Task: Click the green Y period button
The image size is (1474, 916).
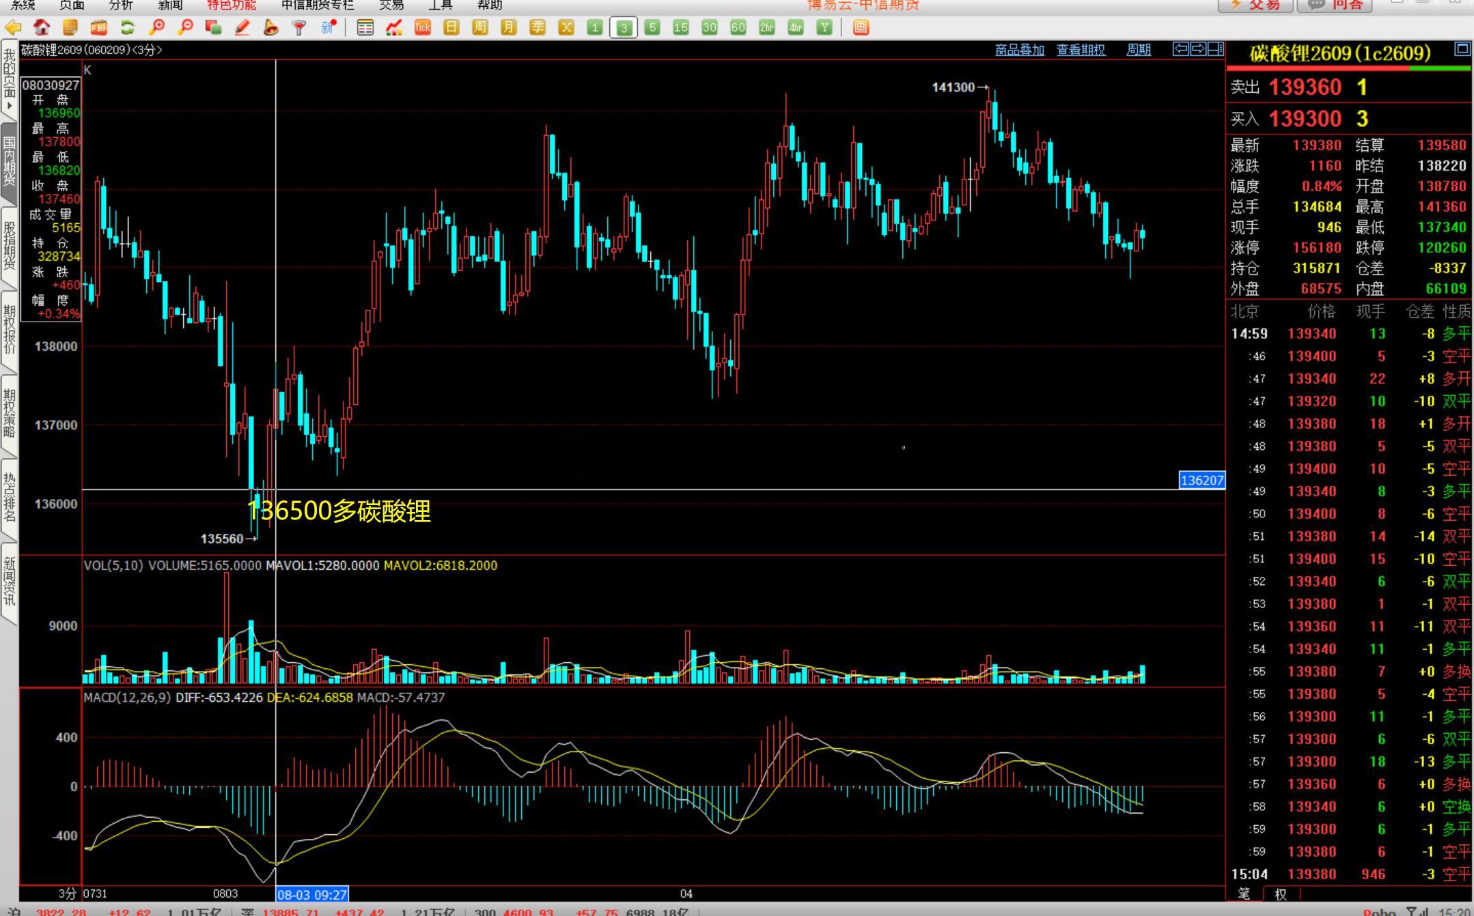Action: [x=824, y=27]
